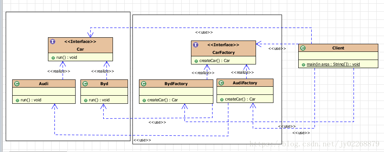Image resolution: width=384 pixels, height=152 pixels.
Task: Select the <<Interface>> stereotype above CarFactory
Action: coord(223,45)
